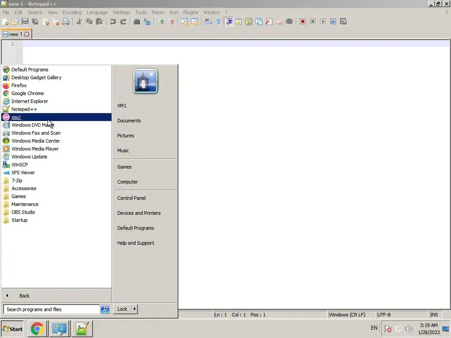Screen dimensions: 451x338
Task: Click the Paste toolbar icon
Action: (100, 22)
